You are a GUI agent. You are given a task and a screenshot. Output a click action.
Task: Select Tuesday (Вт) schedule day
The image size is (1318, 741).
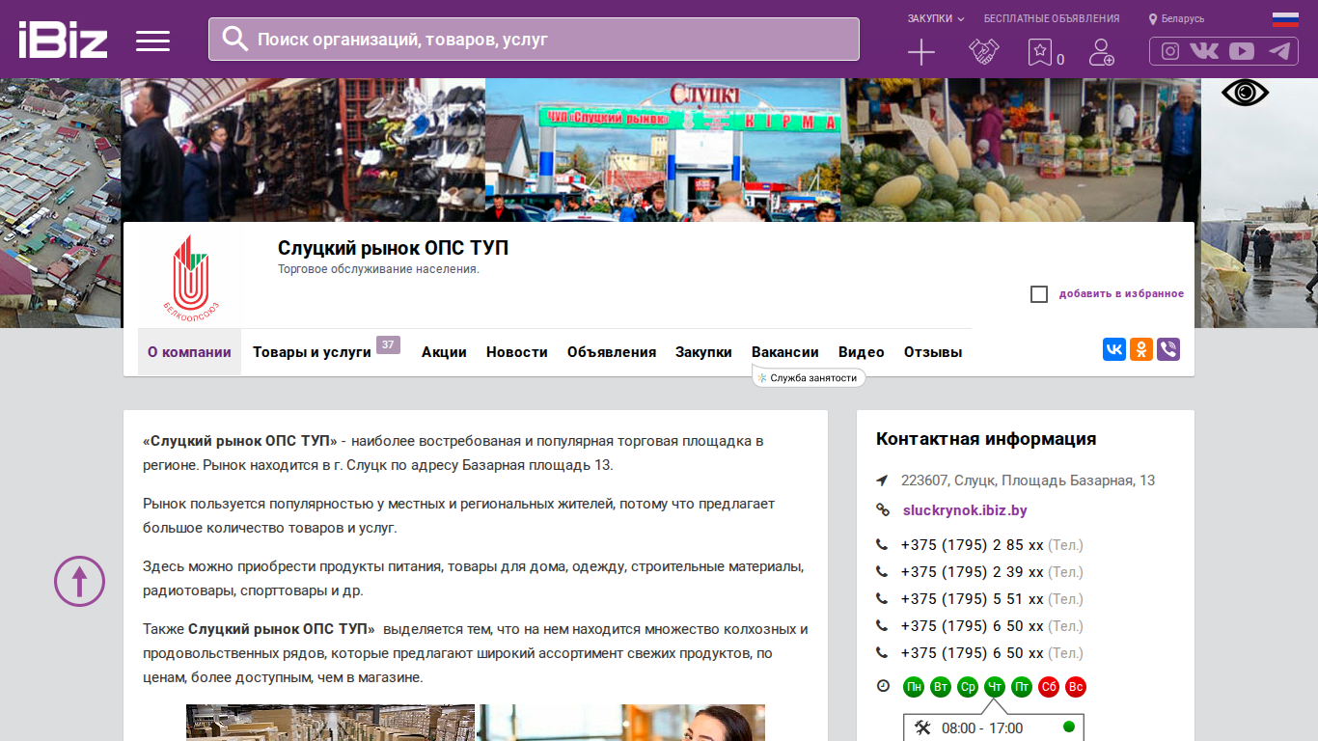coord(941,687)
